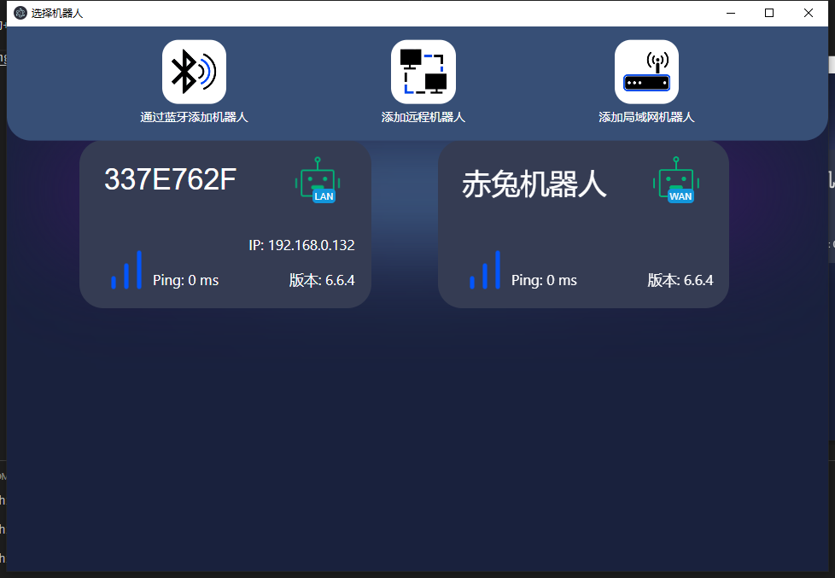Close the 选择机器人 window
This screenshot has height=578, width=835.
(809, 13)
